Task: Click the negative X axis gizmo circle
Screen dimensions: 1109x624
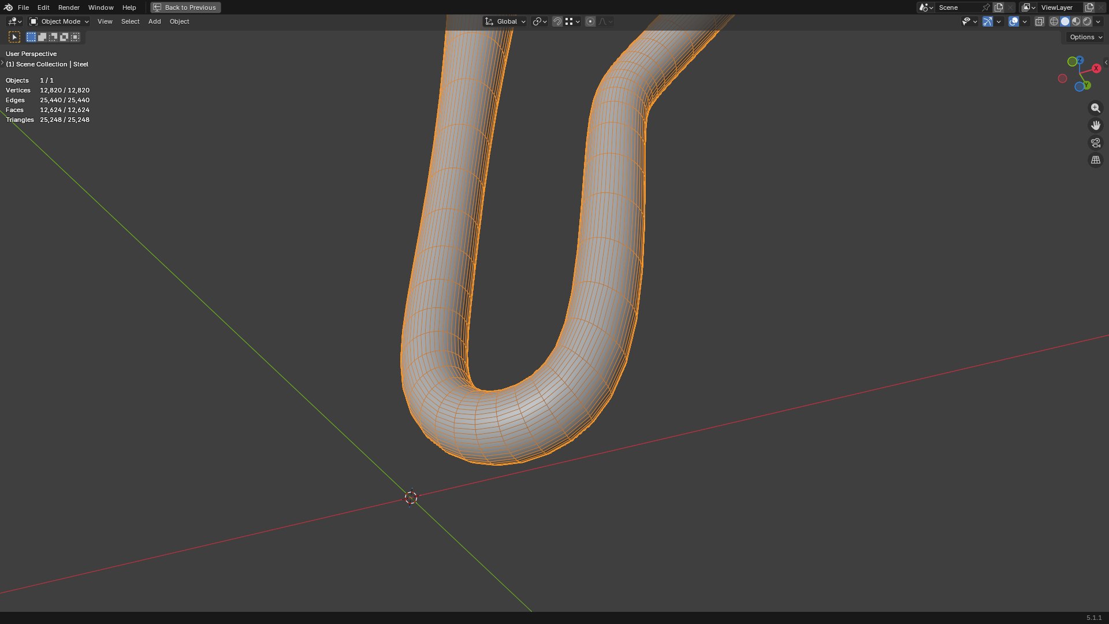Action: point(1062,78)
